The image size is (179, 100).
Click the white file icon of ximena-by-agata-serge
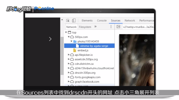tap(77, 46)
